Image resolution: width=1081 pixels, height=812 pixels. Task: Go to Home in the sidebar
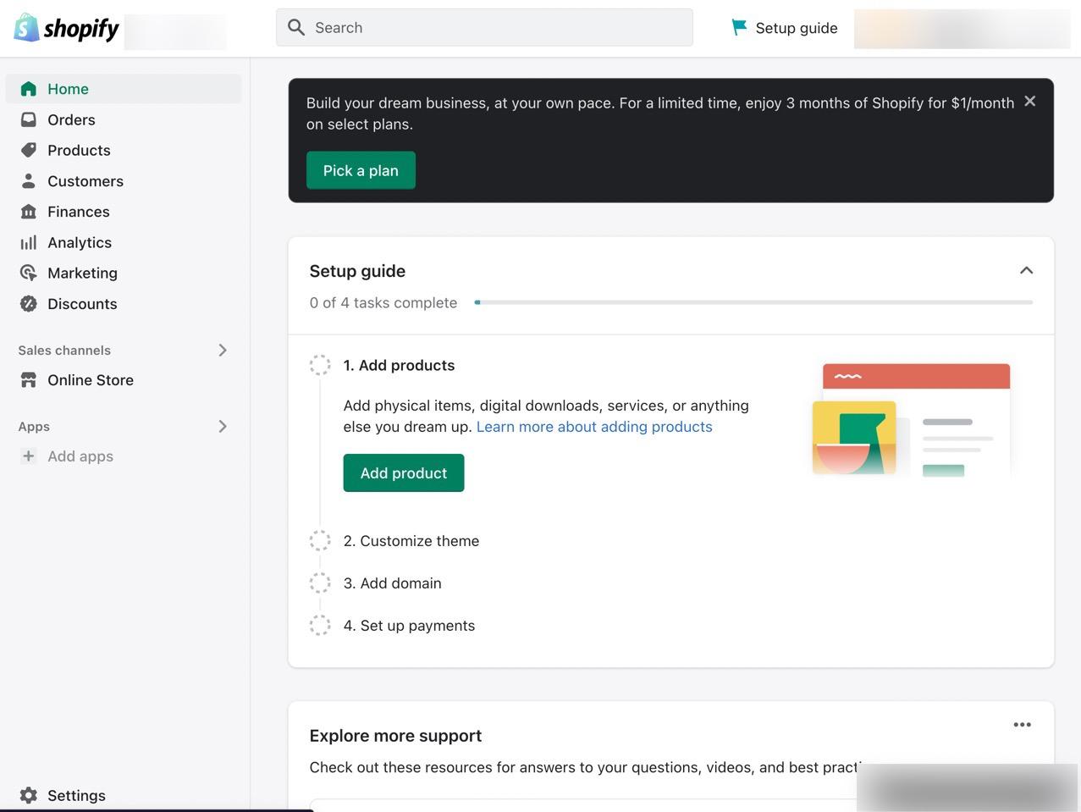click(68, 89)
